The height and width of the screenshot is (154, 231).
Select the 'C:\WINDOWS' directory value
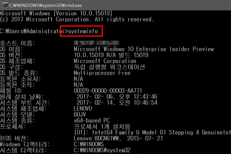coord(89,144)
